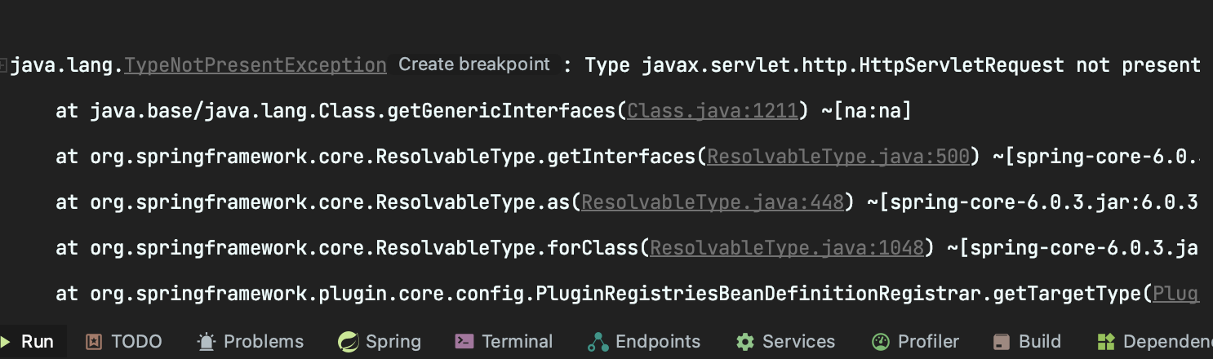
Task: Click the Problems warning icon
Action: [207, 341]
